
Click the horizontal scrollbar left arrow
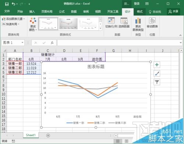tap(116, 136)
